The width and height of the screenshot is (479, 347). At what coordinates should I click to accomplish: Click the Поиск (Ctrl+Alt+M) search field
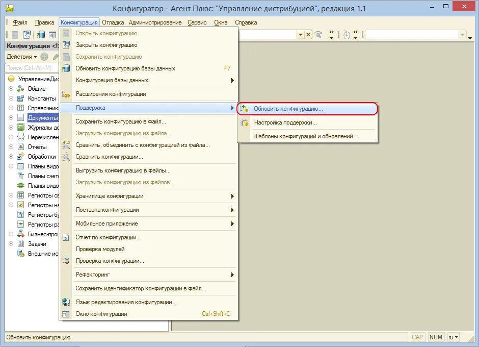click(32, 68)
